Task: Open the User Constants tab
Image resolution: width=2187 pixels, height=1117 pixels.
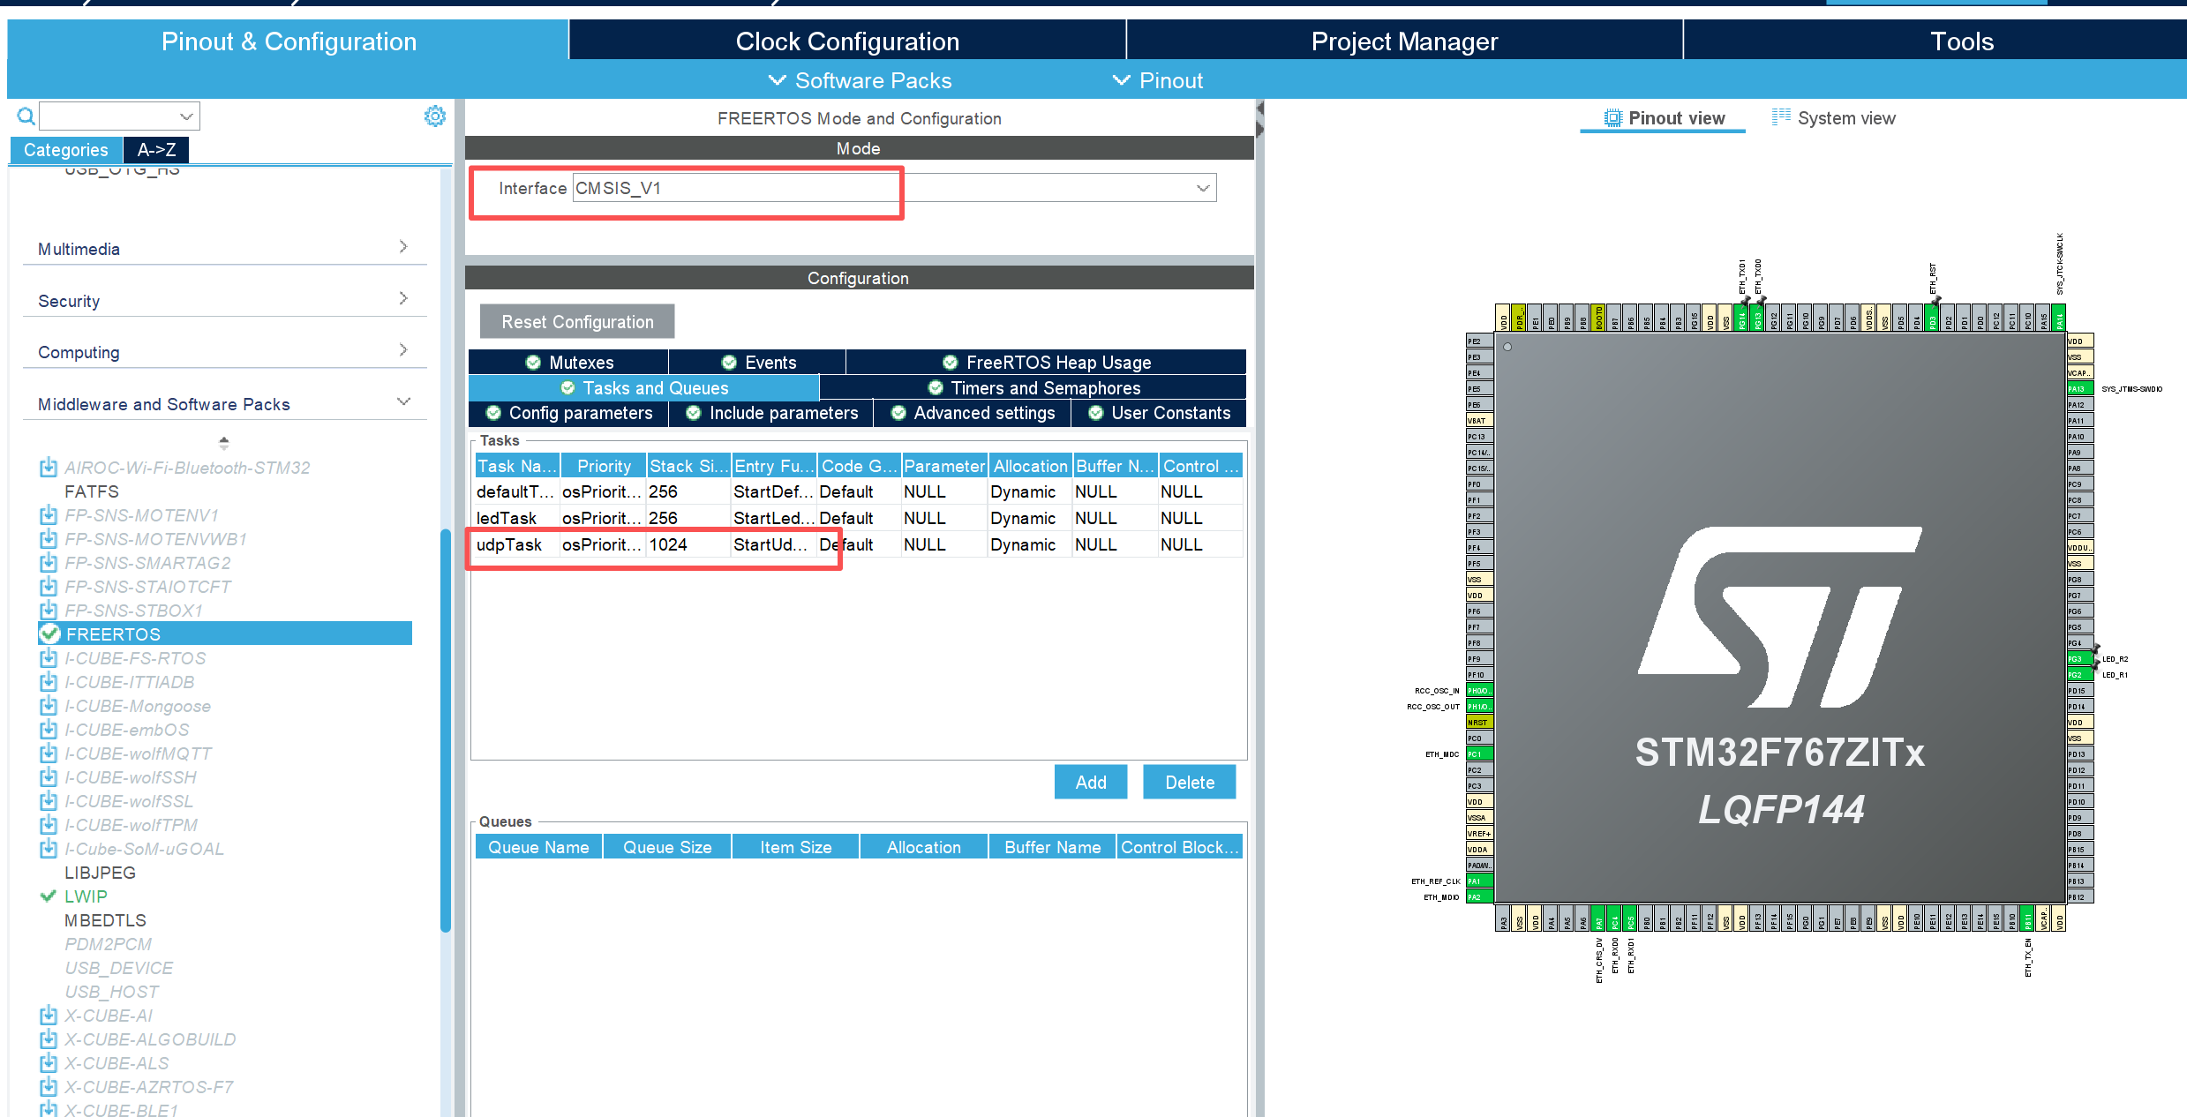Action: click(1159, 413)
